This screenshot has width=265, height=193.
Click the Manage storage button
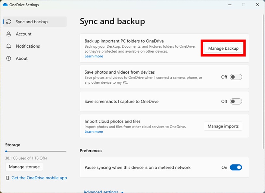24,167
